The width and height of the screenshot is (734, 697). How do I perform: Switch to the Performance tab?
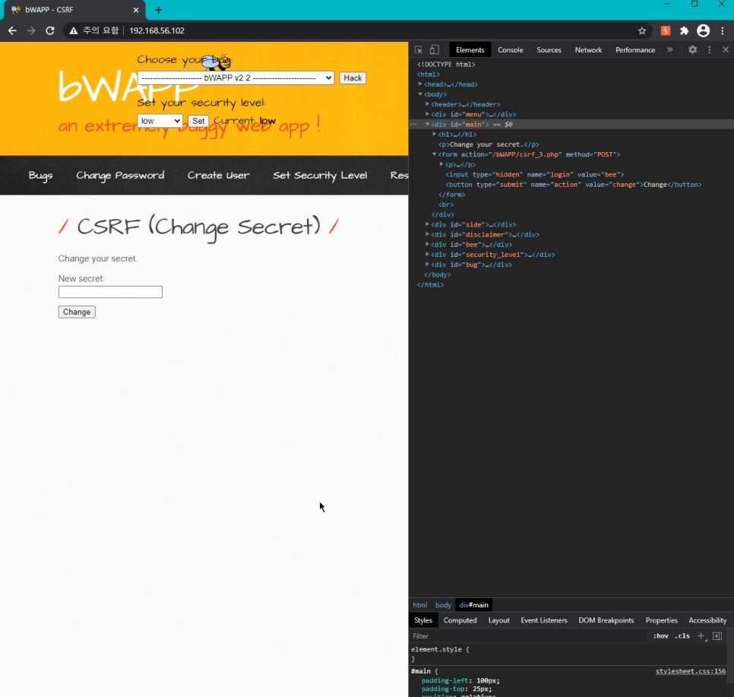(x=635, y=49)
